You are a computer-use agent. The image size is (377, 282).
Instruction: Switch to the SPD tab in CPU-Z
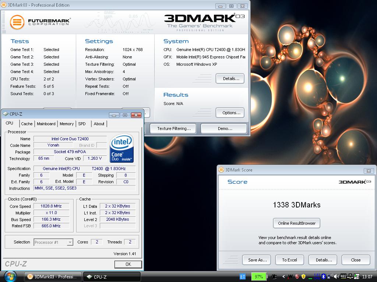(x=82, y=124)
